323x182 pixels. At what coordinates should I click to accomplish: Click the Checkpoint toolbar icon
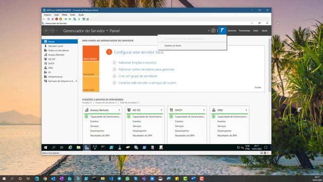75,19
